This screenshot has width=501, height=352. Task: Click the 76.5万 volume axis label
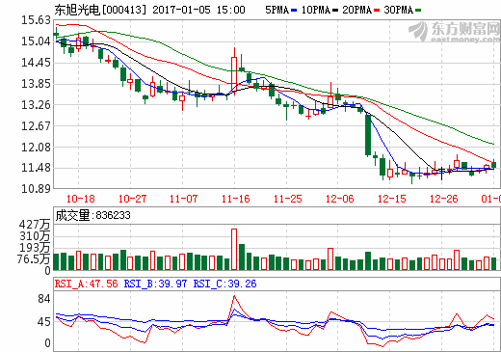point(34,259)
